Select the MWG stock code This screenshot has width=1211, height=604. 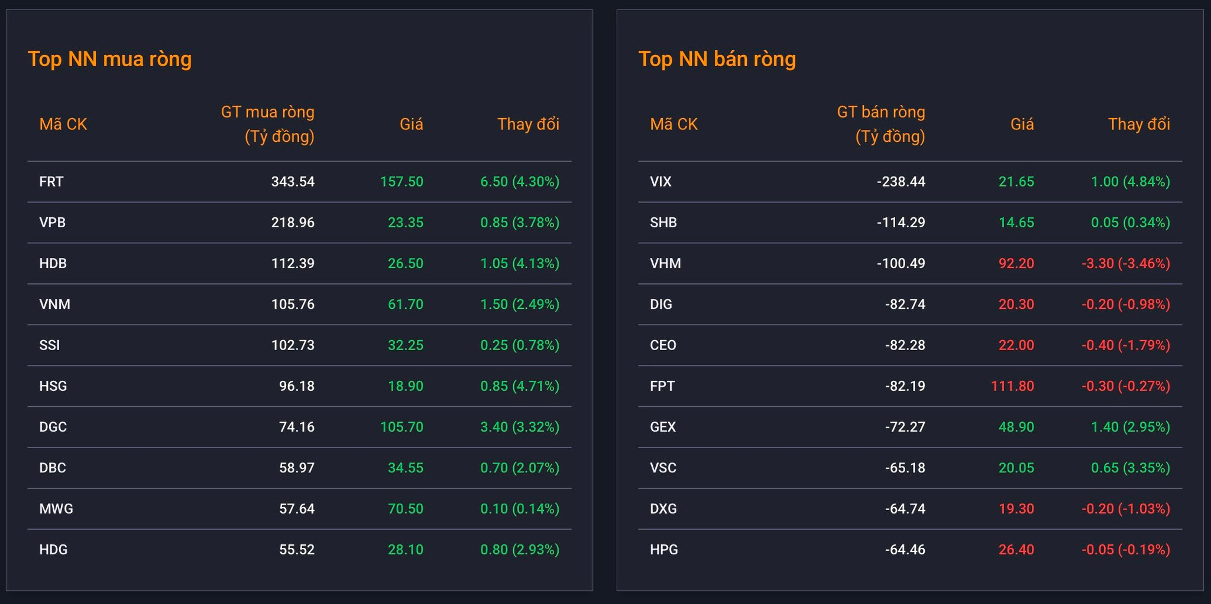pyautogui.click(x=56, y=509)
